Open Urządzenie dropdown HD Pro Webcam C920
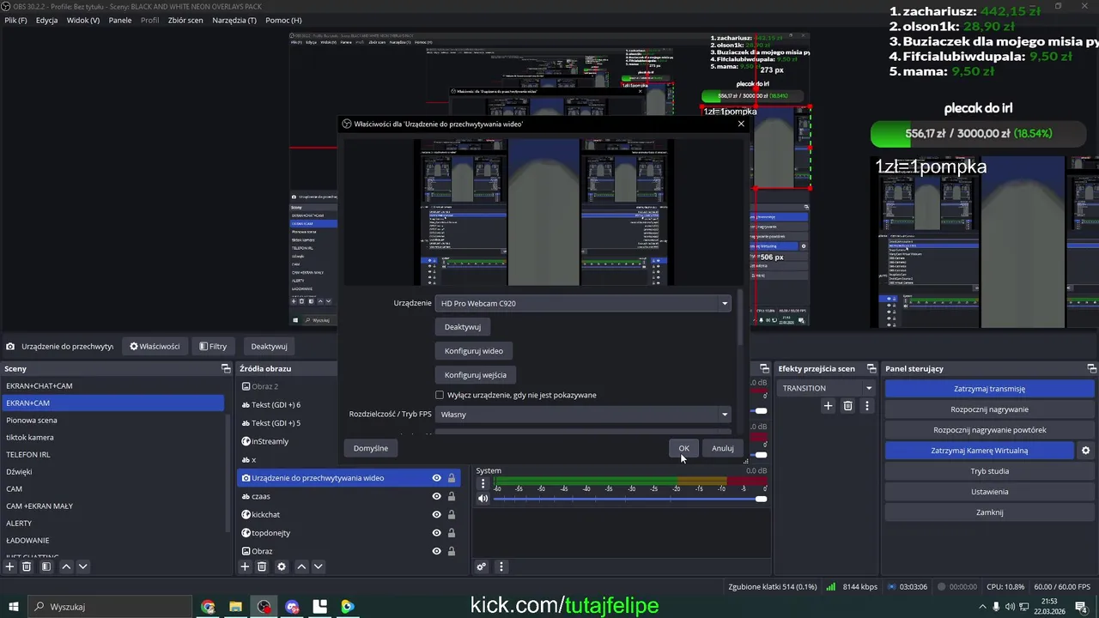Image resolution: width=1099 pixels, height=618 pixels. click(x=583, y=303)
